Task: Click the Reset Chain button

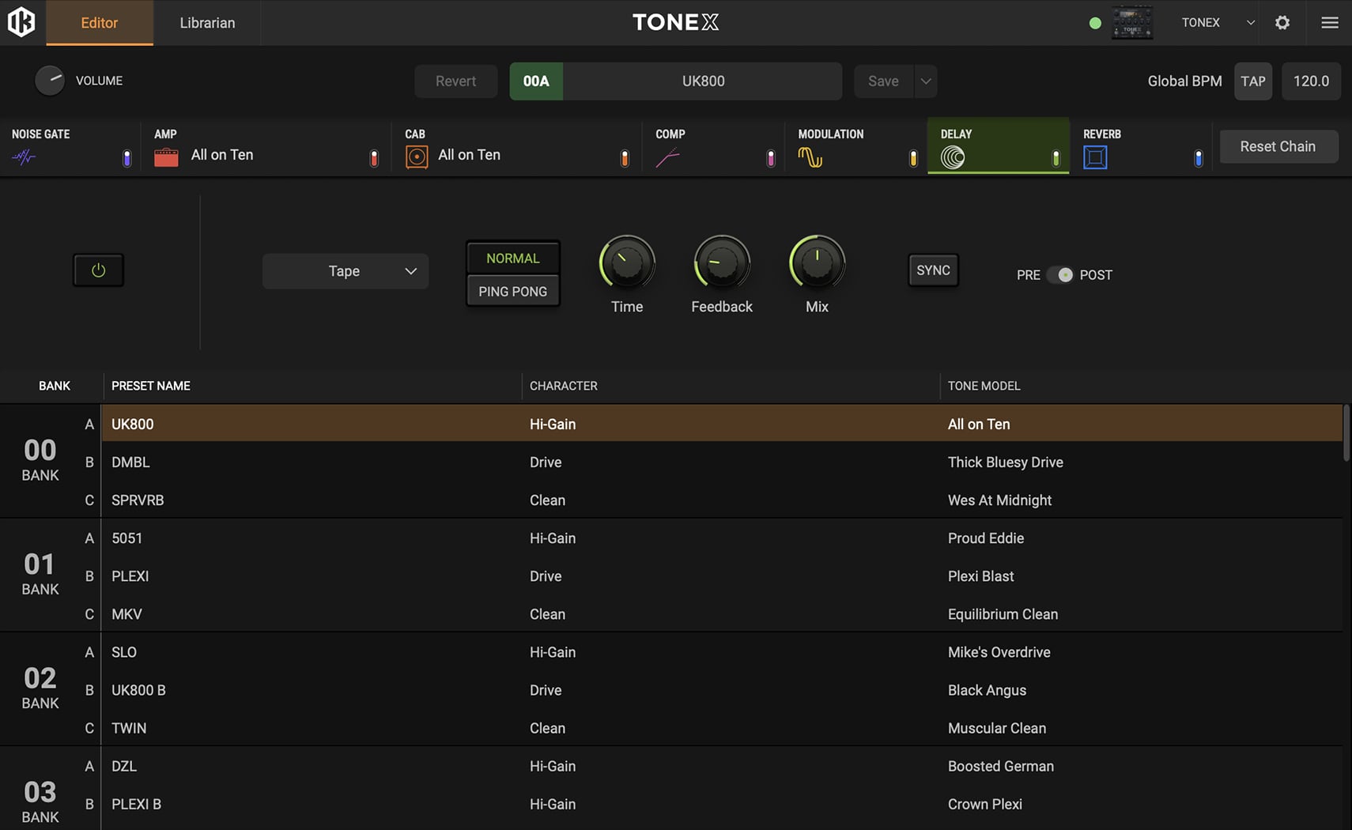Action: point(1278,146)
